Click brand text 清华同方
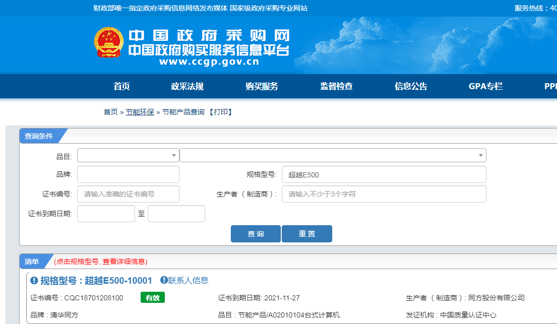 [64, 315]
